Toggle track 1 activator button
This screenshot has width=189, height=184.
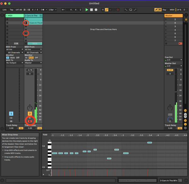click(11, 114)
